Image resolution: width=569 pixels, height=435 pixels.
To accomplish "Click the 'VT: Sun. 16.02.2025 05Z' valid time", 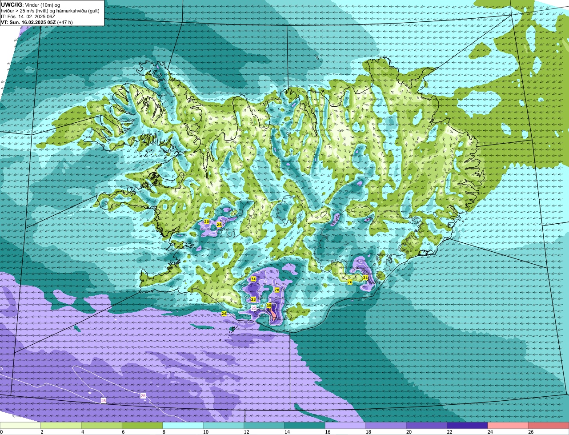I will tap(28, 22).
